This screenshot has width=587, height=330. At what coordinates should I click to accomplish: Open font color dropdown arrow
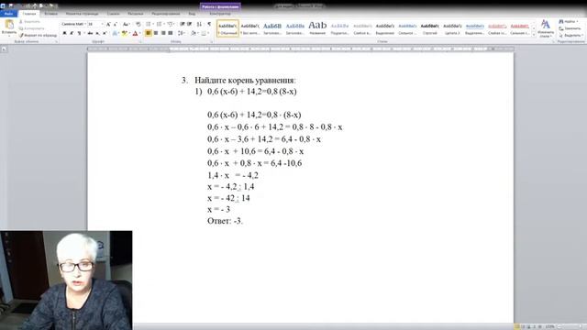click(x=140, y=33)
